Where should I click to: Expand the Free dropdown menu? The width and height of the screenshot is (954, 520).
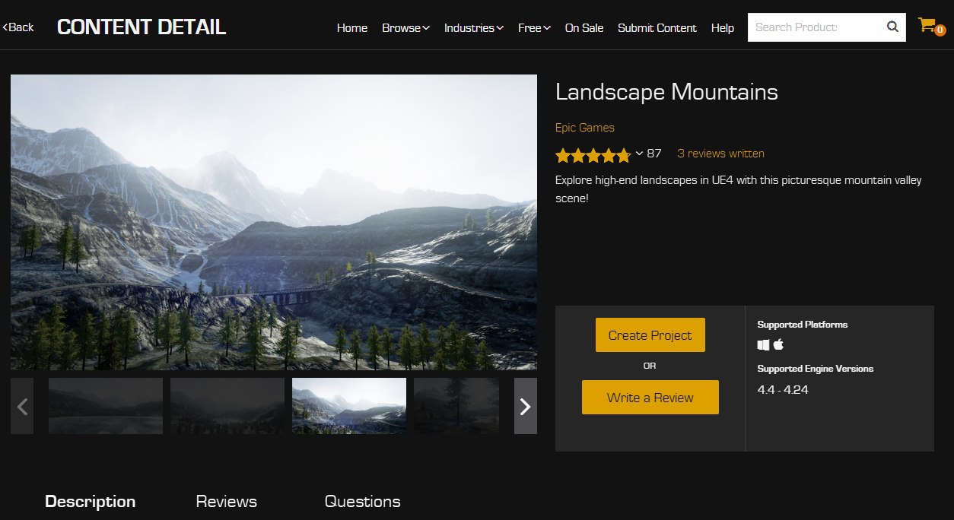coord(534,28)
